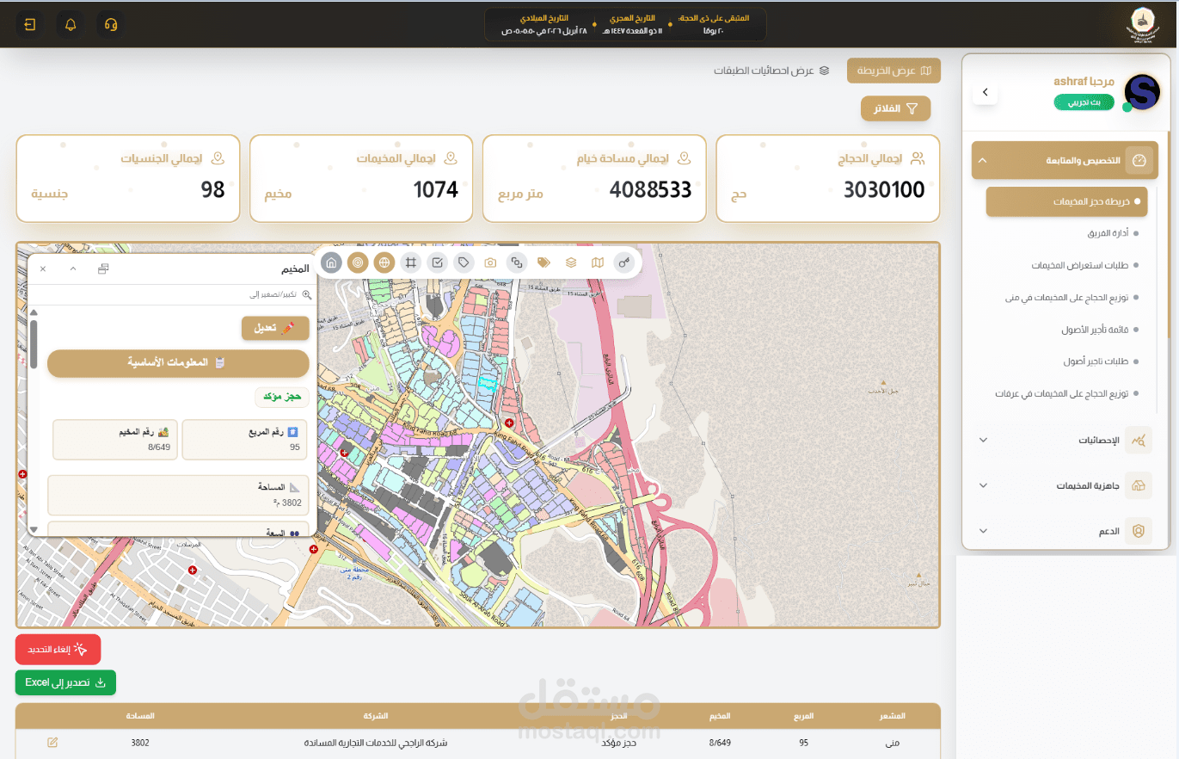This screenshot has height=759, width=1179.
Task: Click the cyan highlighted camp plot on map
Action: (488, 385)
